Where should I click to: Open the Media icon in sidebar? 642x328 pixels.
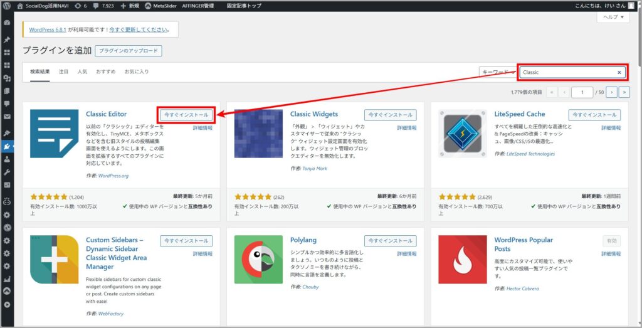(6, 78)
